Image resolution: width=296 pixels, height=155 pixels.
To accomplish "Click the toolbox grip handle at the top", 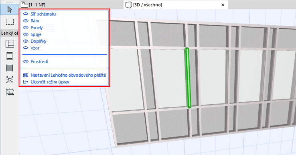I will pos(10,2).
